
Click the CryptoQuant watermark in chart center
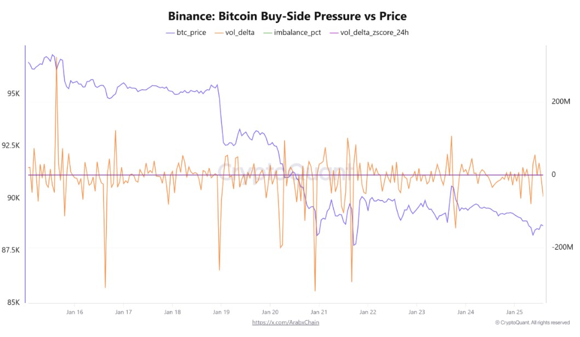[x=285, y=172]
